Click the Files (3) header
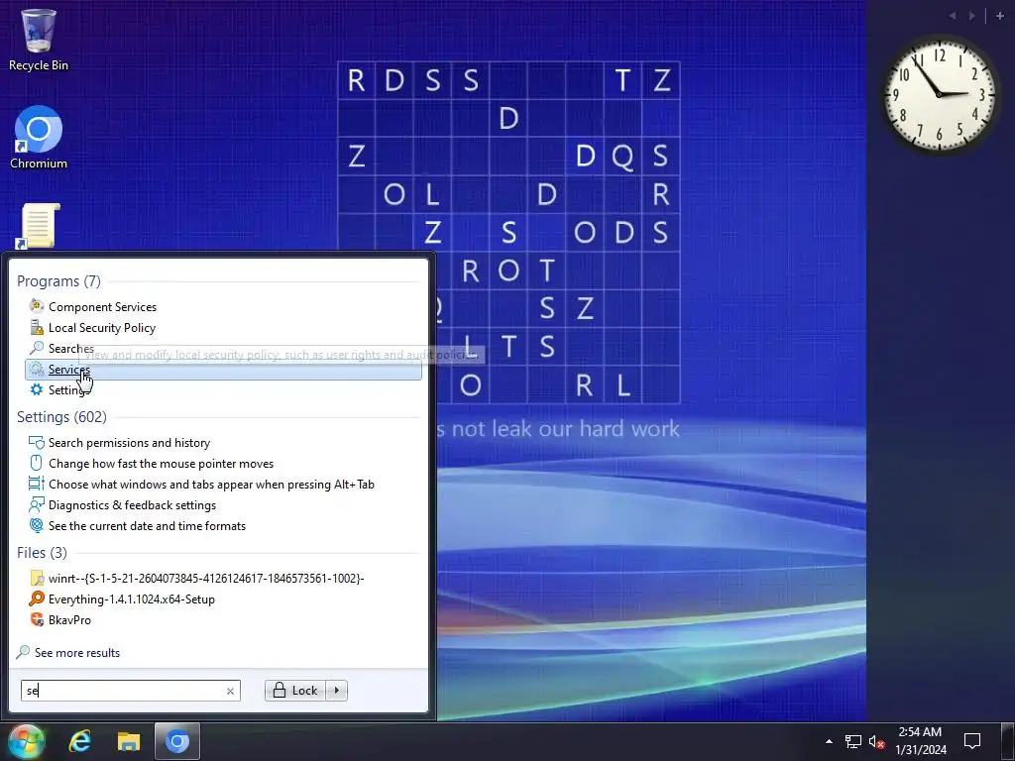 click(42, 553)
